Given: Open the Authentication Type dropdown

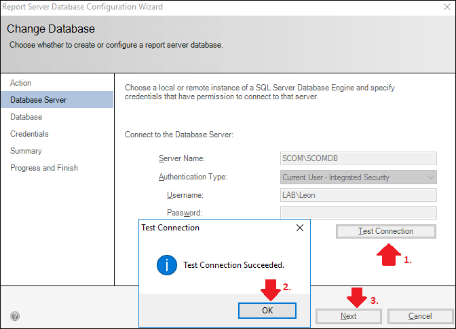Looking at the screenshot, I should pos(358,177).
